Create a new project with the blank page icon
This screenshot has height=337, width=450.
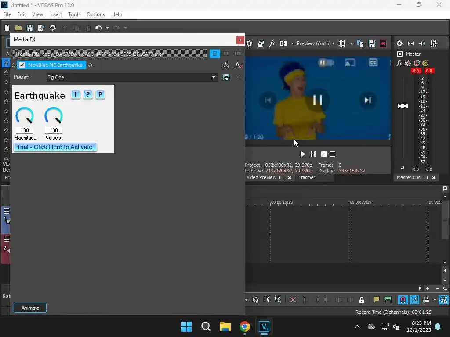tap(7, 28)
